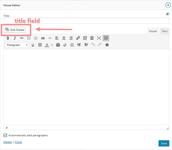Viewport: 172px width, 150px height.
Task: Apply the text color A button
Action: pos(47,45)
